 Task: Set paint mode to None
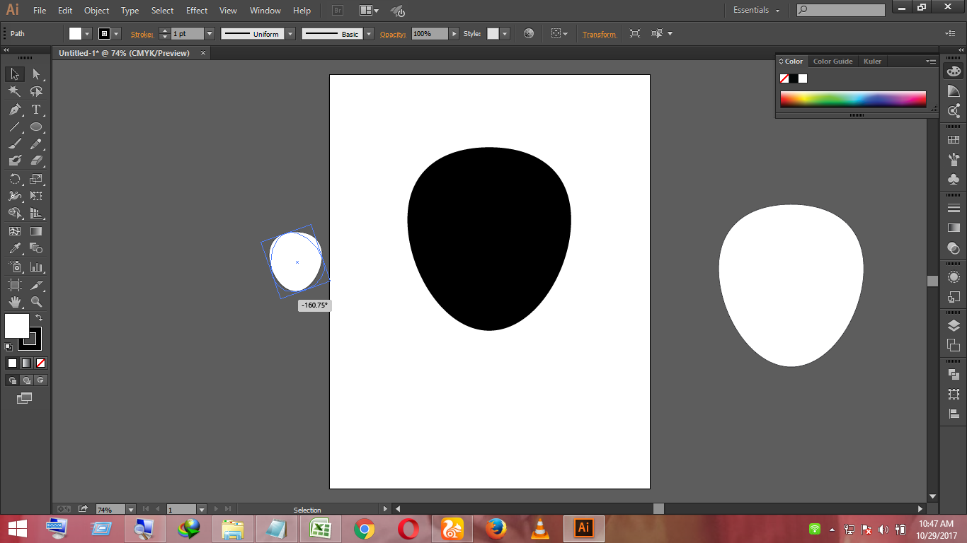(x=41, y=363)
